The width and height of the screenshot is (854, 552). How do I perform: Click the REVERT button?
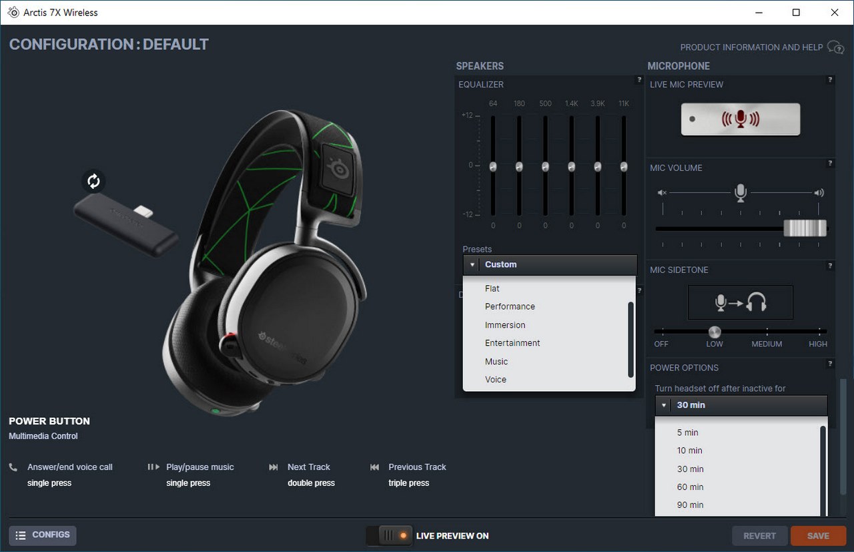click(759, 535)
